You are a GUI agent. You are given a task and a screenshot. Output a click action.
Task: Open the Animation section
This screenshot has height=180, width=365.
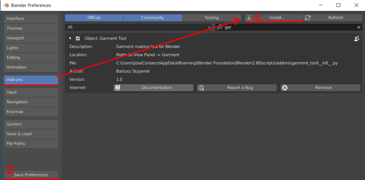coord(31,67)
